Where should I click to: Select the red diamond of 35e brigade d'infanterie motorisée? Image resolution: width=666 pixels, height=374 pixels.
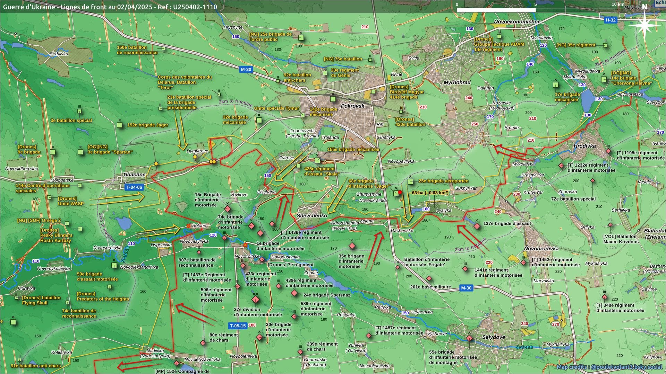pyautogui.click(x=352, y=246)
